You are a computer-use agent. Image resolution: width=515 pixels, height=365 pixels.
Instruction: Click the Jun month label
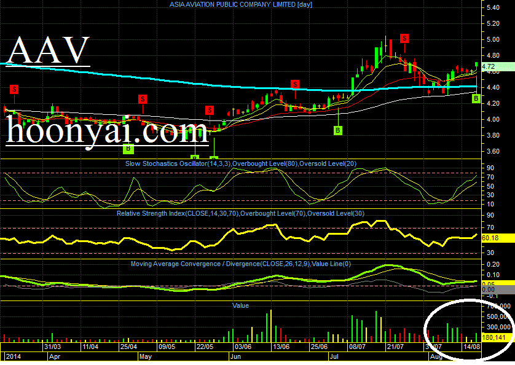click(235, 356)
